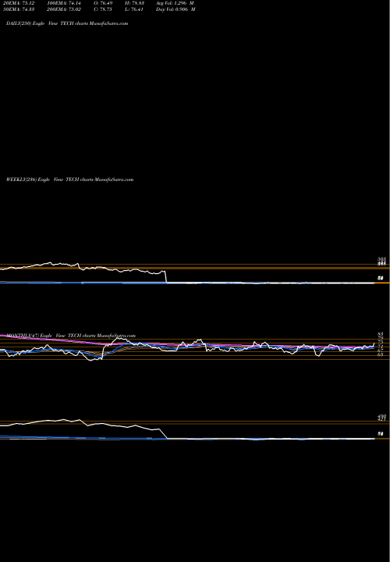Click the 83 axis label on the monthly chart
This screenshot has height=562, width=390.
381,334
